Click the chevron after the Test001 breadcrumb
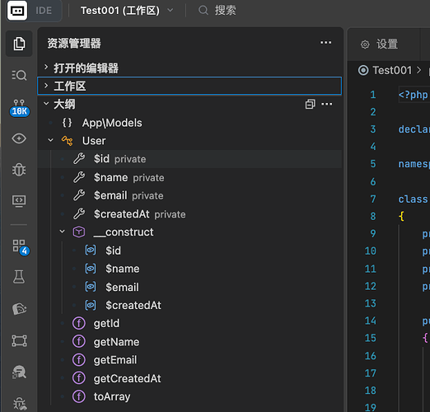 (418, 70)
